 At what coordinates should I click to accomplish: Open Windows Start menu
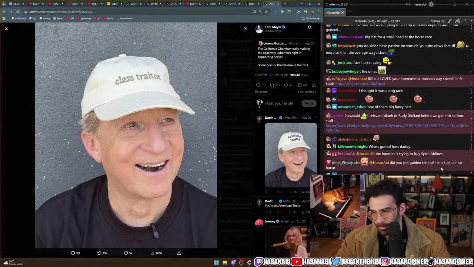pos(217,263)
